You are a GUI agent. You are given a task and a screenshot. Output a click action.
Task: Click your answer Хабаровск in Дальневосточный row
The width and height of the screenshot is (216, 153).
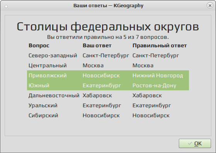pos(97,96)
